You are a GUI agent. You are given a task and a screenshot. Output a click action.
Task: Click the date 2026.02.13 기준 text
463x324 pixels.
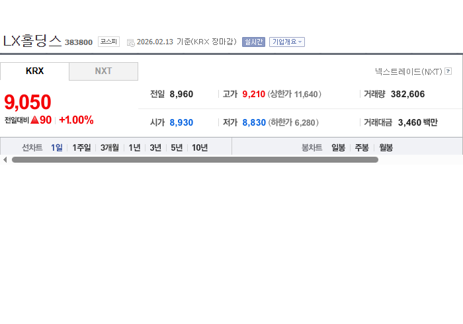[187, 42]
